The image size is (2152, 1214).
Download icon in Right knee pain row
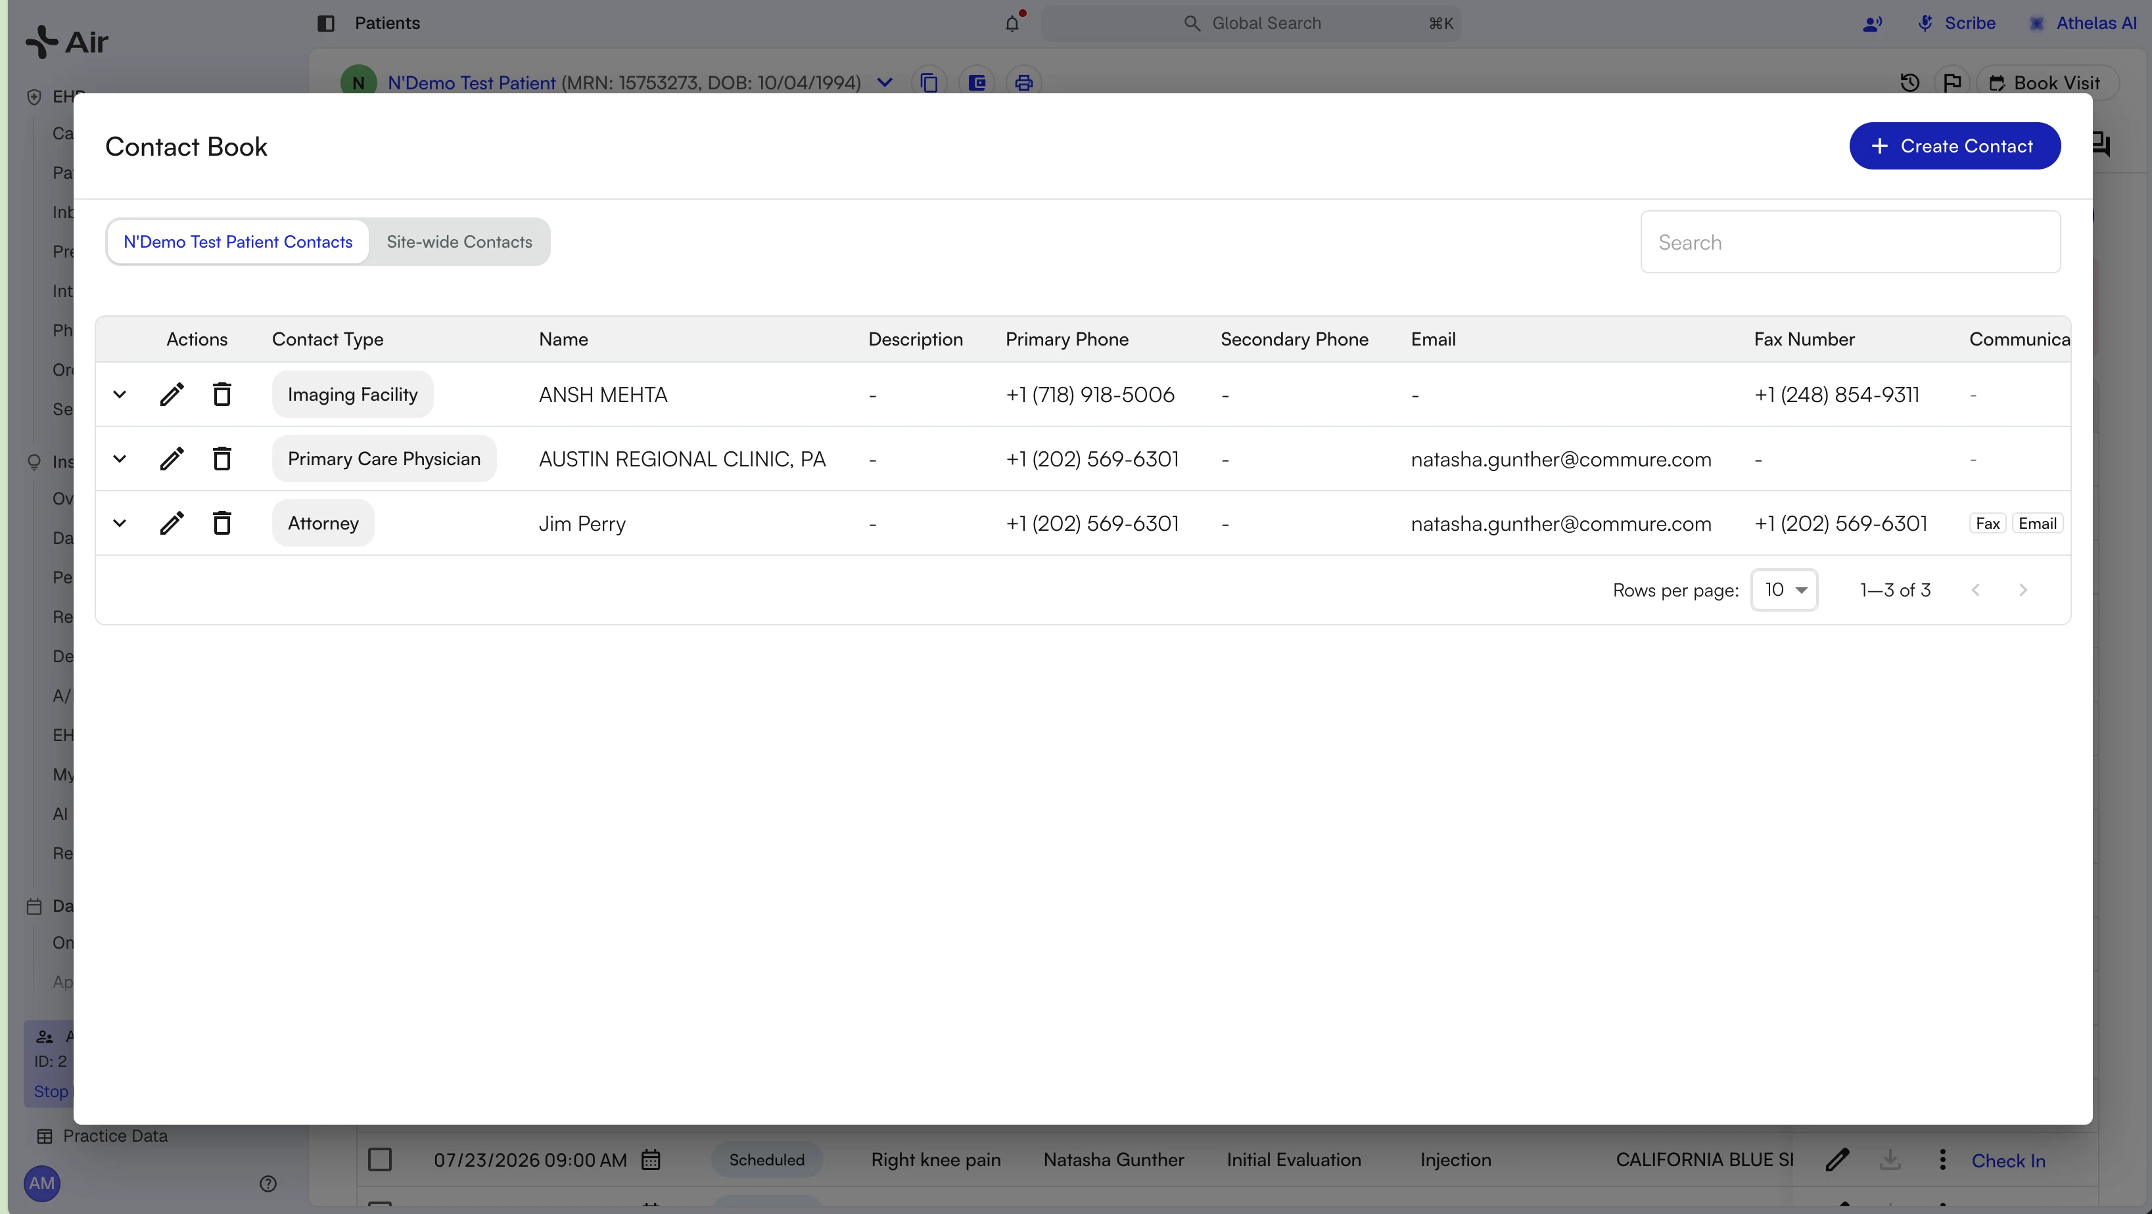click(1890, 1159)
